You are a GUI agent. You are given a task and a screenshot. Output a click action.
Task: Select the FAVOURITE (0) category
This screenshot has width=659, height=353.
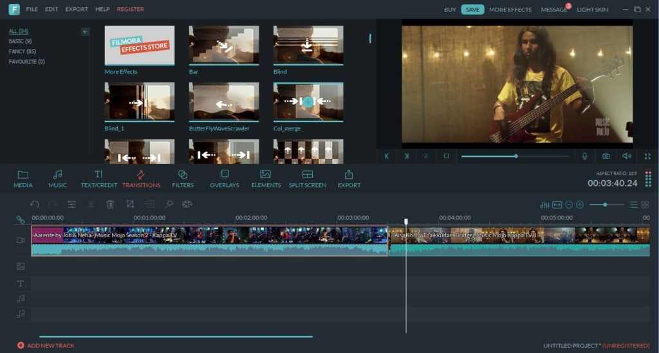click(26, 61)
